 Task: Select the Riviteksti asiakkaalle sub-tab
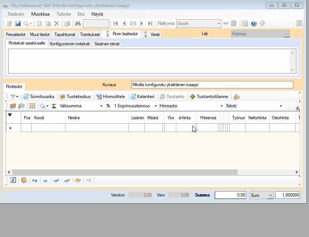coord(27,43)
